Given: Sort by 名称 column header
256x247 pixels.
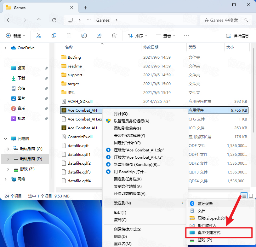Looking at the screenshot, I should tap(69, 47).
